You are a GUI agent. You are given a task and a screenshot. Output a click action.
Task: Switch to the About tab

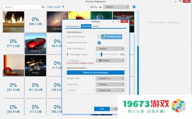96,26
